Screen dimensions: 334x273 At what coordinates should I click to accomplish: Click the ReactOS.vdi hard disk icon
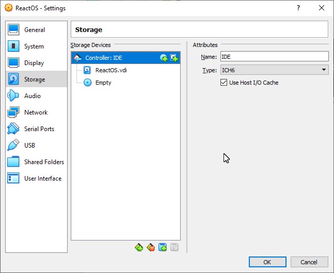click(87, 70)
